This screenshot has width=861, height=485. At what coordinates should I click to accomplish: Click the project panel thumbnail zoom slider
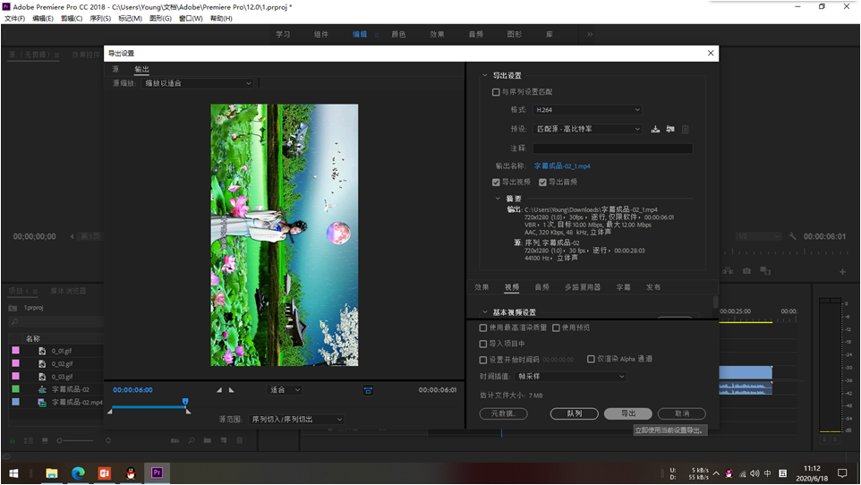(x=75, y=440)
